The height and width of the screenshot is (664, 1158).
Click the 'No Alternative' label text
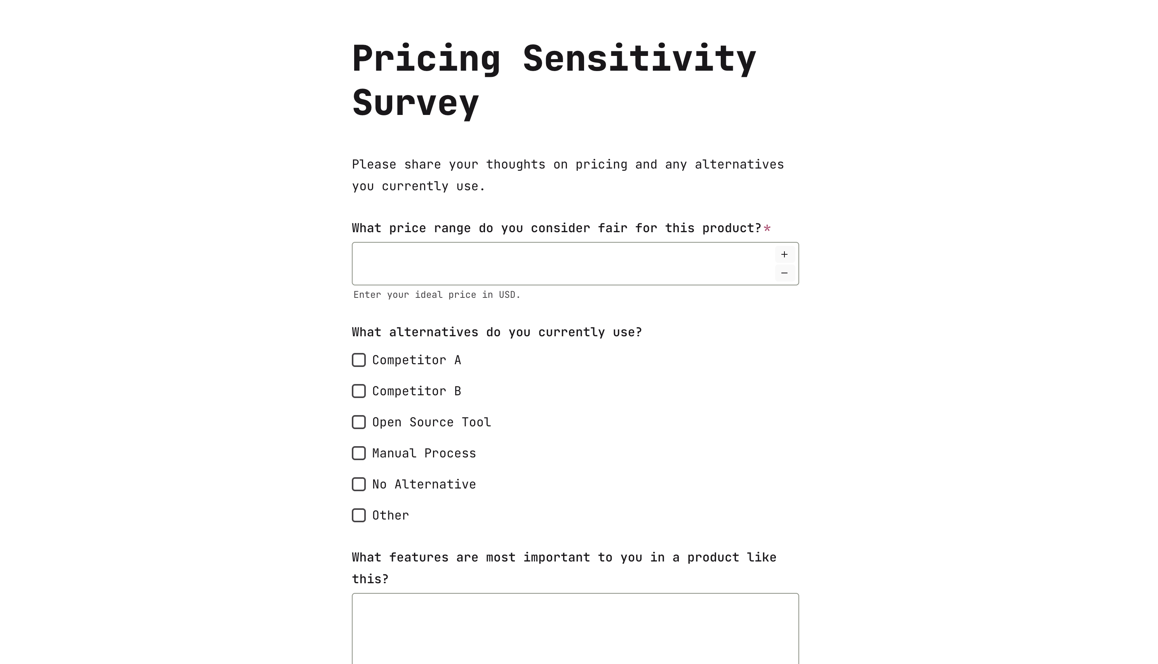[x=424, y=484]
